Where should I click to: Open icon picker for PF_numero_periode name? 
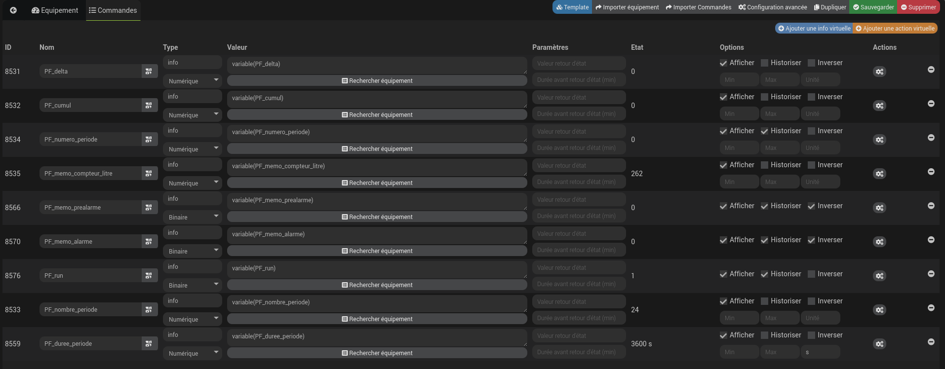click(149, 139)
